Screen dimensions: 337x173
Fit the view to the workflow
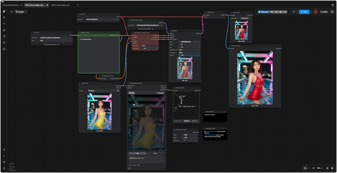(x=314, y=168)
